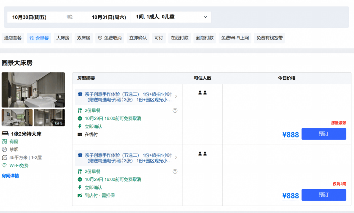This screenshot has width=354, height=213.
Task: Click the occupancy icons in the 到店付 row
Action: coord(203,154)
